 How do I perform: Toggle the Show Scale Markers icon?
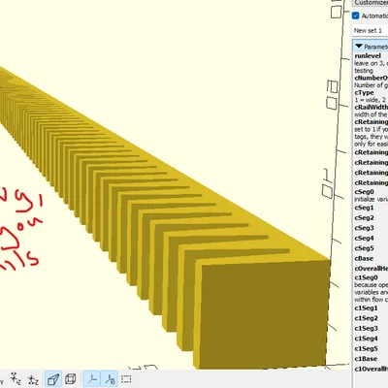click(x=110, y=379)
